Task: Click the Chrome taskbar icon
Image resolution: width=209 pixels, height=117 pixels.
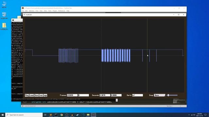Action: (x=61, y=115)
